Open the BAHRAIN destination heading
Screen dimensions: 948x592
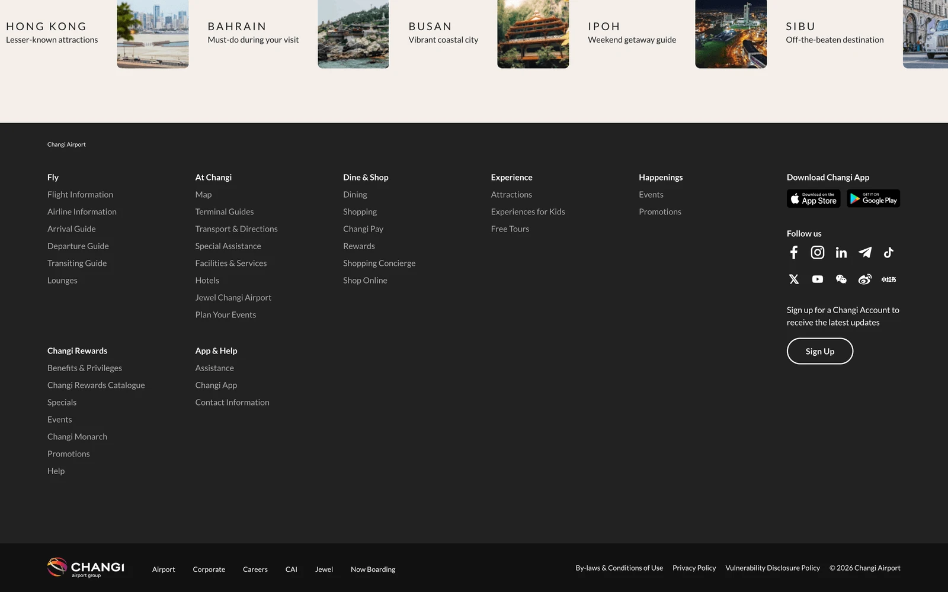[x=237, y=27]
